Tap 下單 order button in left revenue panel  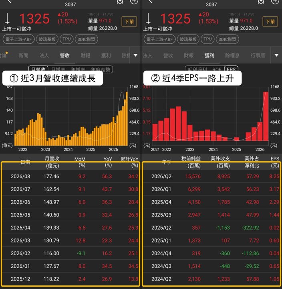pyautogui.click(x=129, y=22)
